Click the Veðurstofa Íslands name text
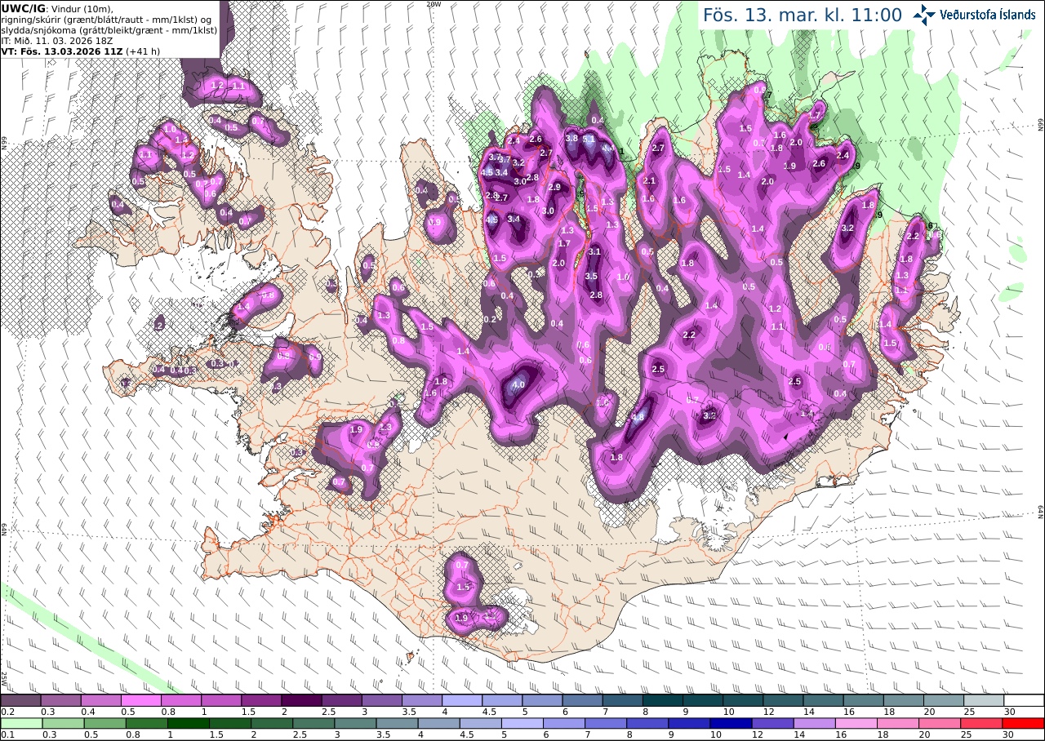Image resolution: width=1045 pixels, height=741 pixels. click(988, 15)
